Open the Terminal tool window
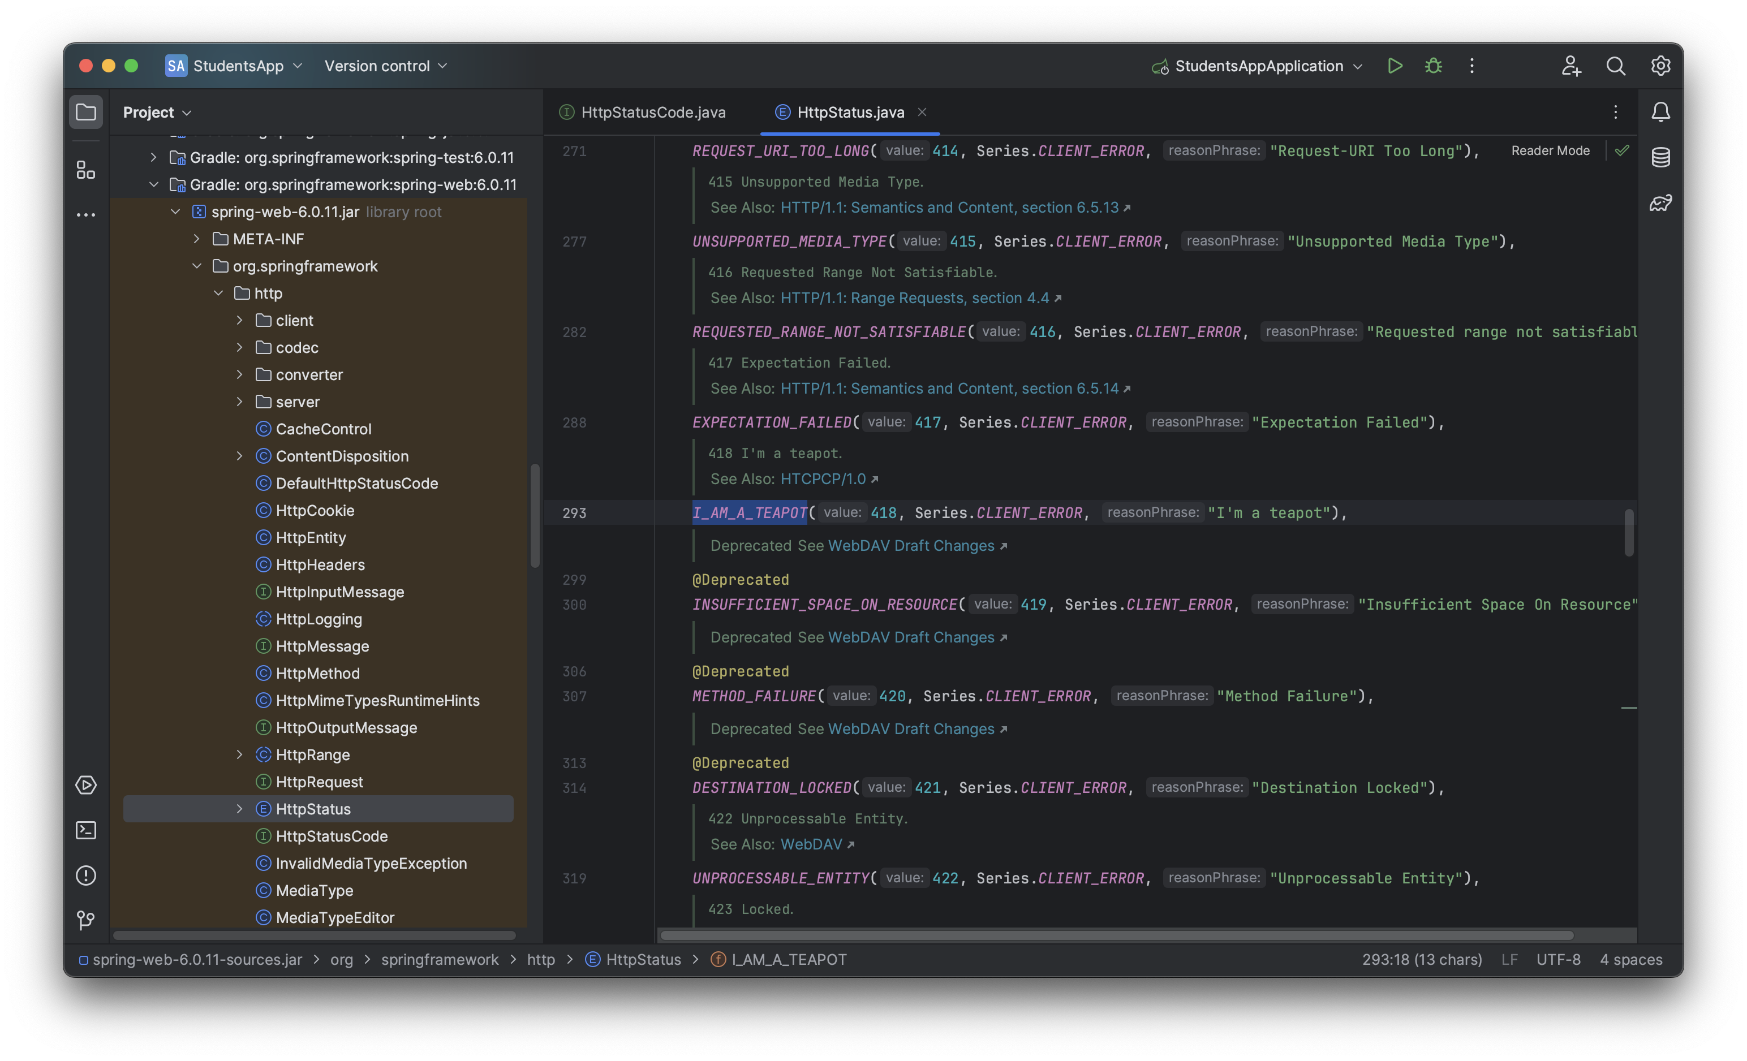Image resolution: width=1747 pixels, height=1061 pixels. tap(86, 830)
